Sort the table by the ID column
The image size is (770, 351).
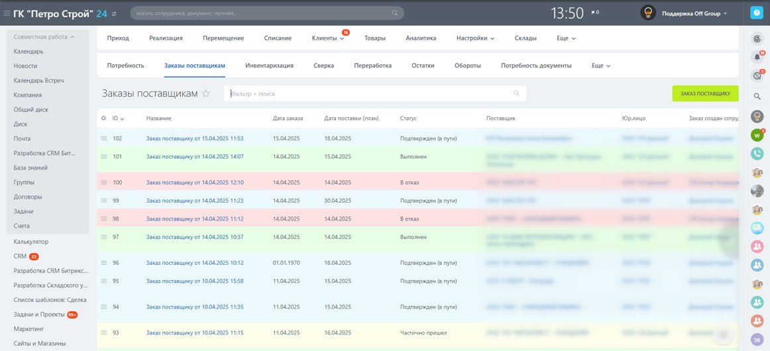tap(118, 119)
